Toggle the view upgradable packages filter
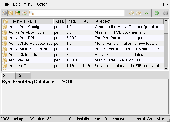This screenshot has height=122, width=170. pyautogui.click(x=18, y=13)
